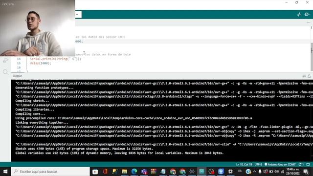Toggle word wrap in Output panel

point(304,76)
